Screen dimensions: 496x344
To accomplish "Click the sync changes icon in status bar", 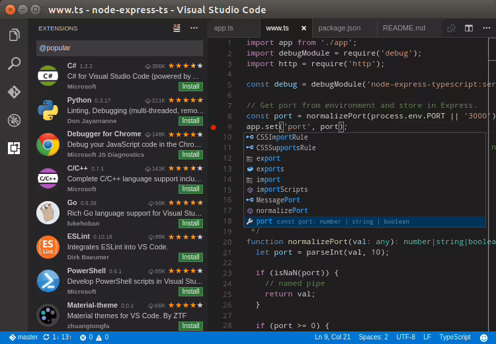I will click(46, 337).
